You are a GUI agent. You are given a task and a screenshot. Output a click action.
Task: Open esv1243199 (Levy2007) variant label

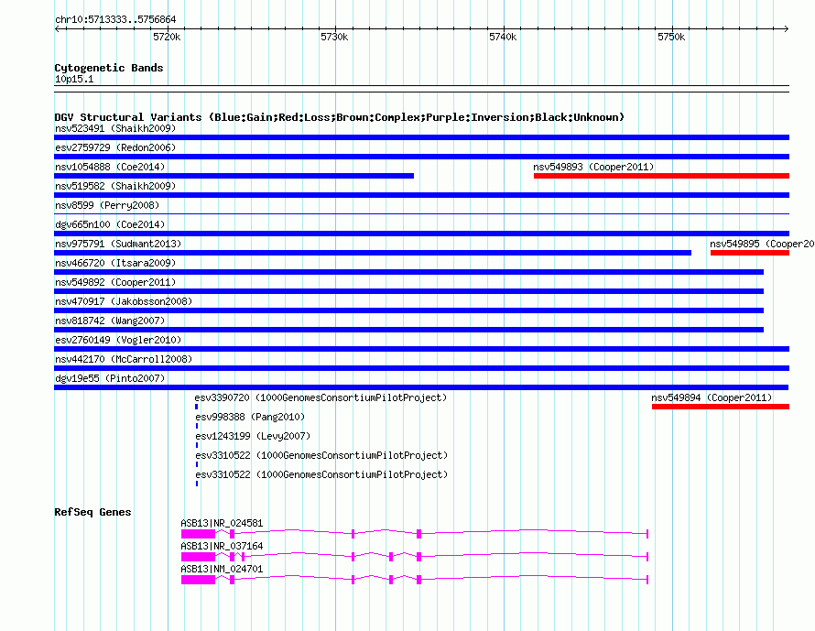[x=253, y=436]
